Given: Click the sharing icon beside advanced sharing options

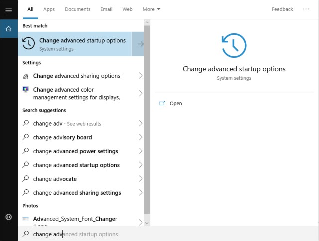Looking at the screenshot, I should [x=26, y=76].
